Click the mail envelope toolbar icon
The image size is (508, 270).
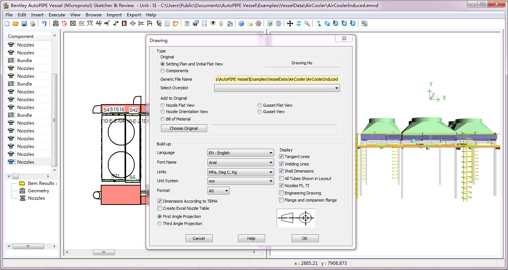[x=250, y=23]
